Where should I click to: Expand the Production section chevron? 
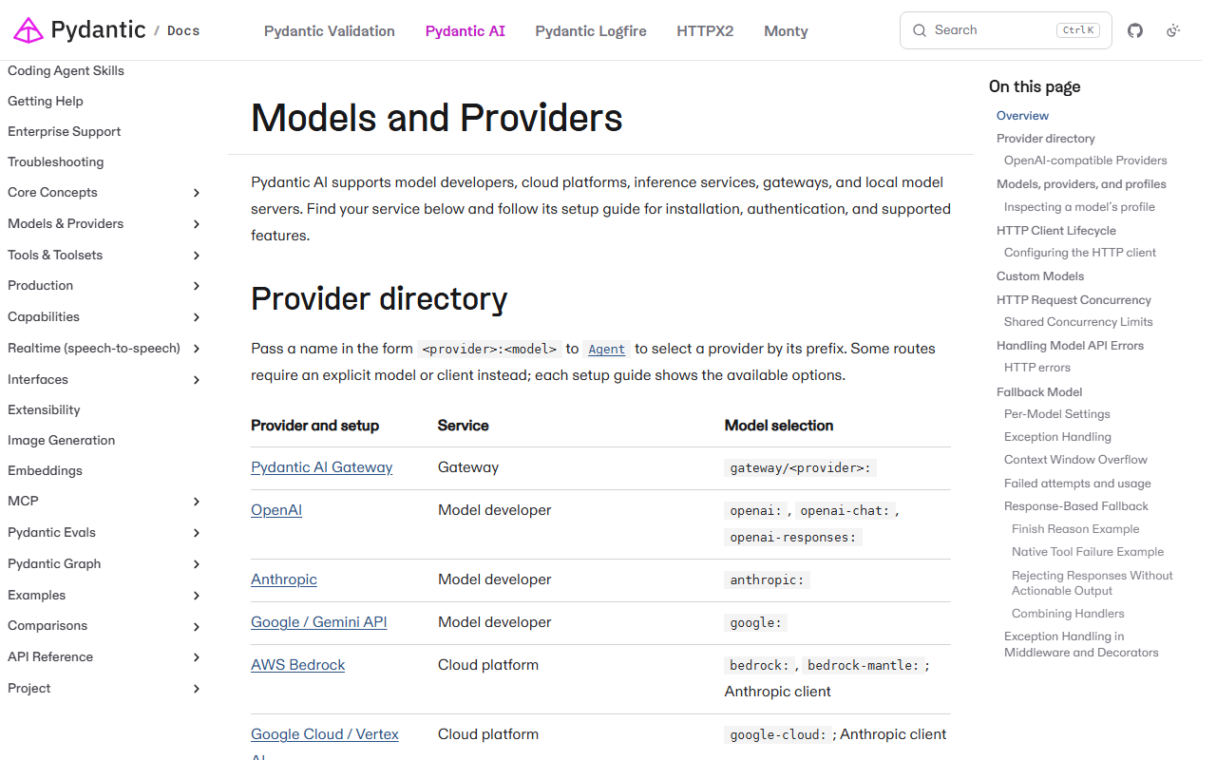pyautogui.click(x=197, y=286)
